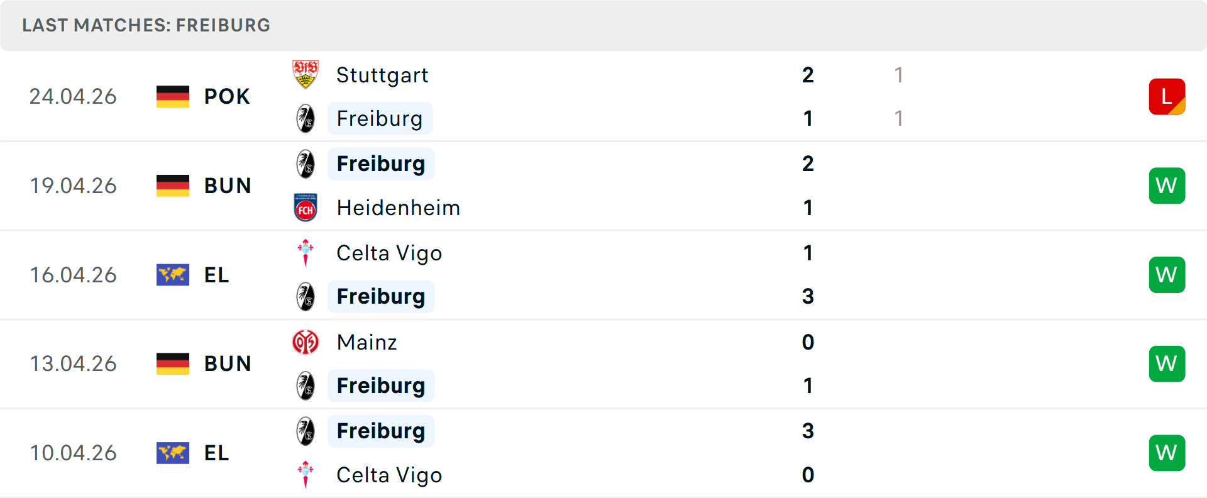
Task: Click the Europa League globe icon for 16.04.26
Action: coord(172,275)
